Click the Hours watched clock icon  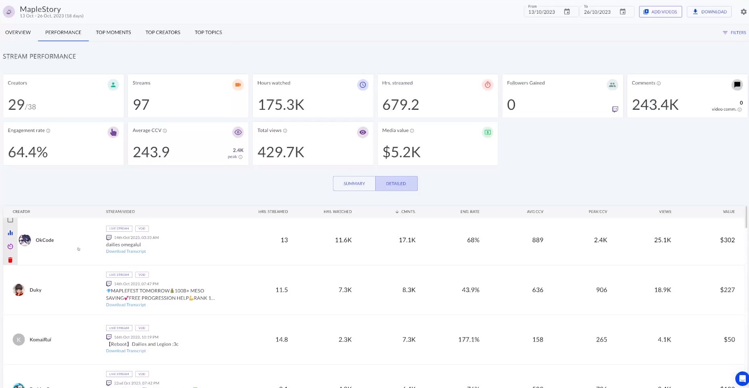(x=363, y=85)
